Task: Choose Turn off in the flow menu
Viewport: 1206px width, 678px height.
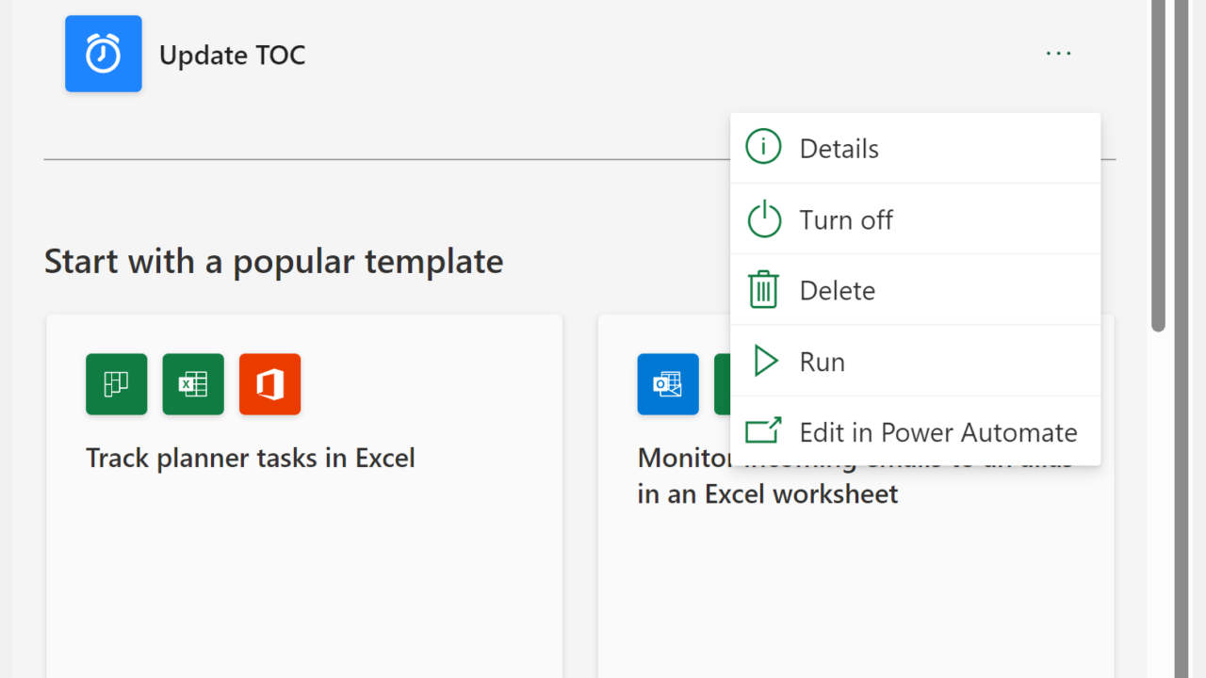Action: (x=846, y=219)
